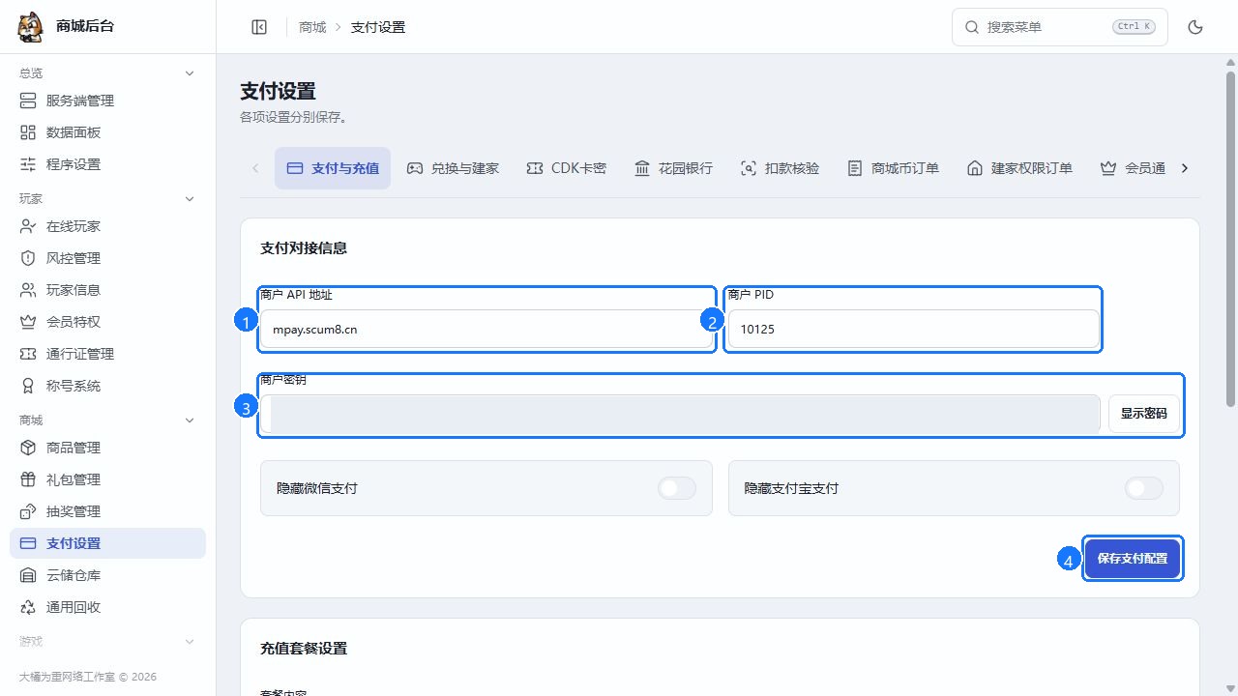
Task: Open 商品管理 box icon in sidebar
Action: [28, 448]
